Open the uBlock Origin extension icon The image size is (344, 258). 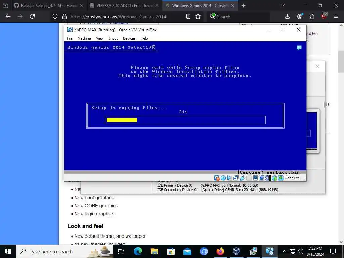click(324, 16)
